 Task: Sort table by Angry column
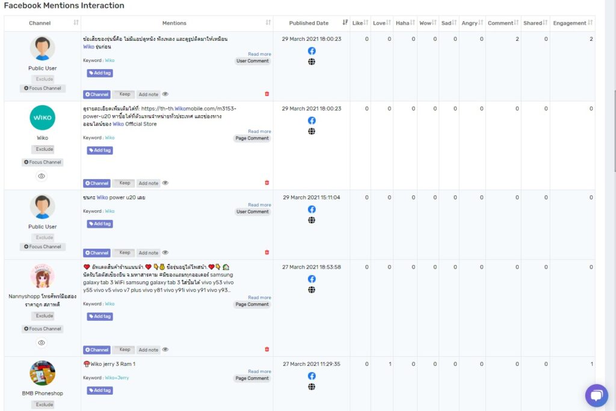click(481, 23)
